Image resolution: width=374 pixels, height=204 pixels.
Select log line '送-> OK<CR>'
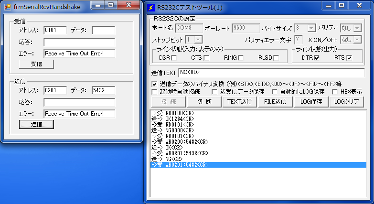[258, 148]
